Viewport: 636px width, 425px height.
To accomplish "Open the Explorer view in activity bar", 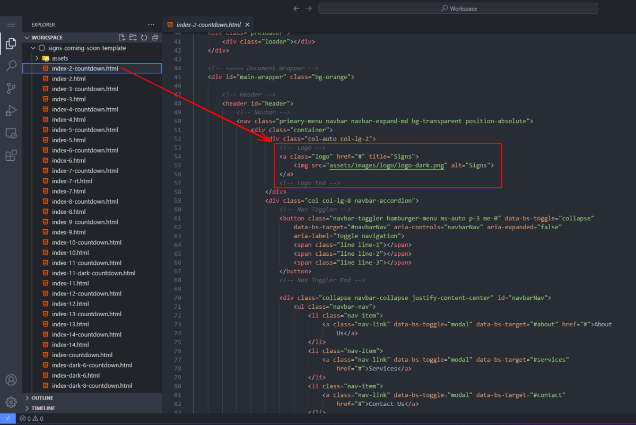I will pos(11,44).
